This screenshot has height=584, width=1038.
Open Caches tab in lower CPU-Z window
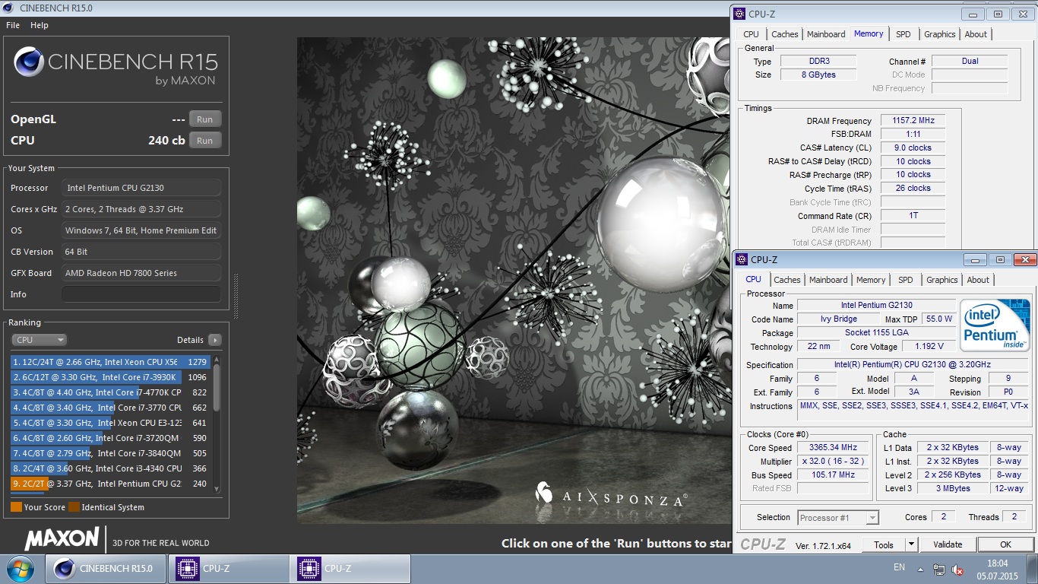pyautogui.click(x=786, y=280)
